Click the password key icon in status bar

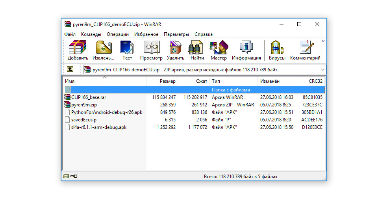coord(74,177)
